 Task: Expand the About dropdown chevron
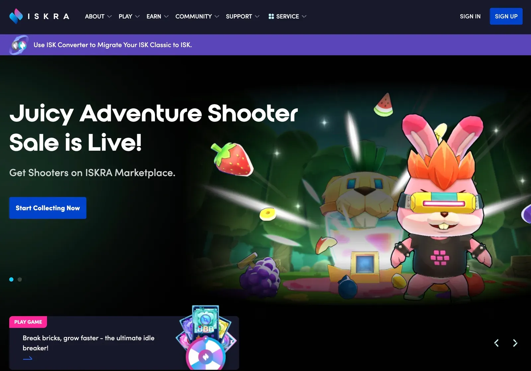110,16
